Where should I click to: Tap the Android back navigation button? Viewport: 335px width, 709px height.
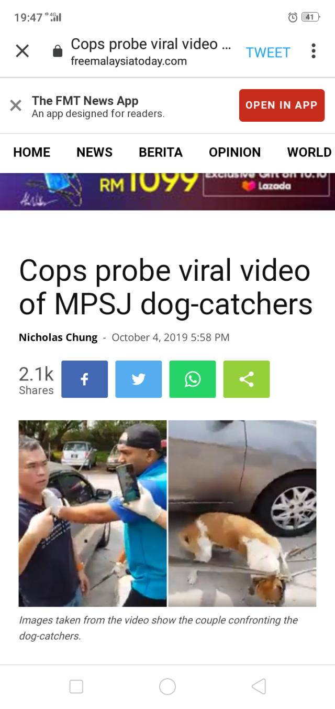pos(259,686)
